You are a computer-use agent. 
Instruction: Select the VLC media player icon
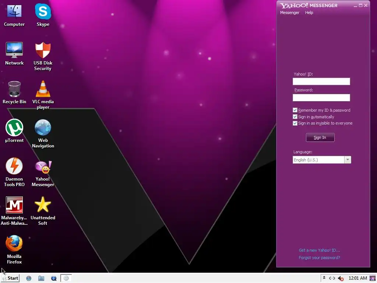[43, 95]
